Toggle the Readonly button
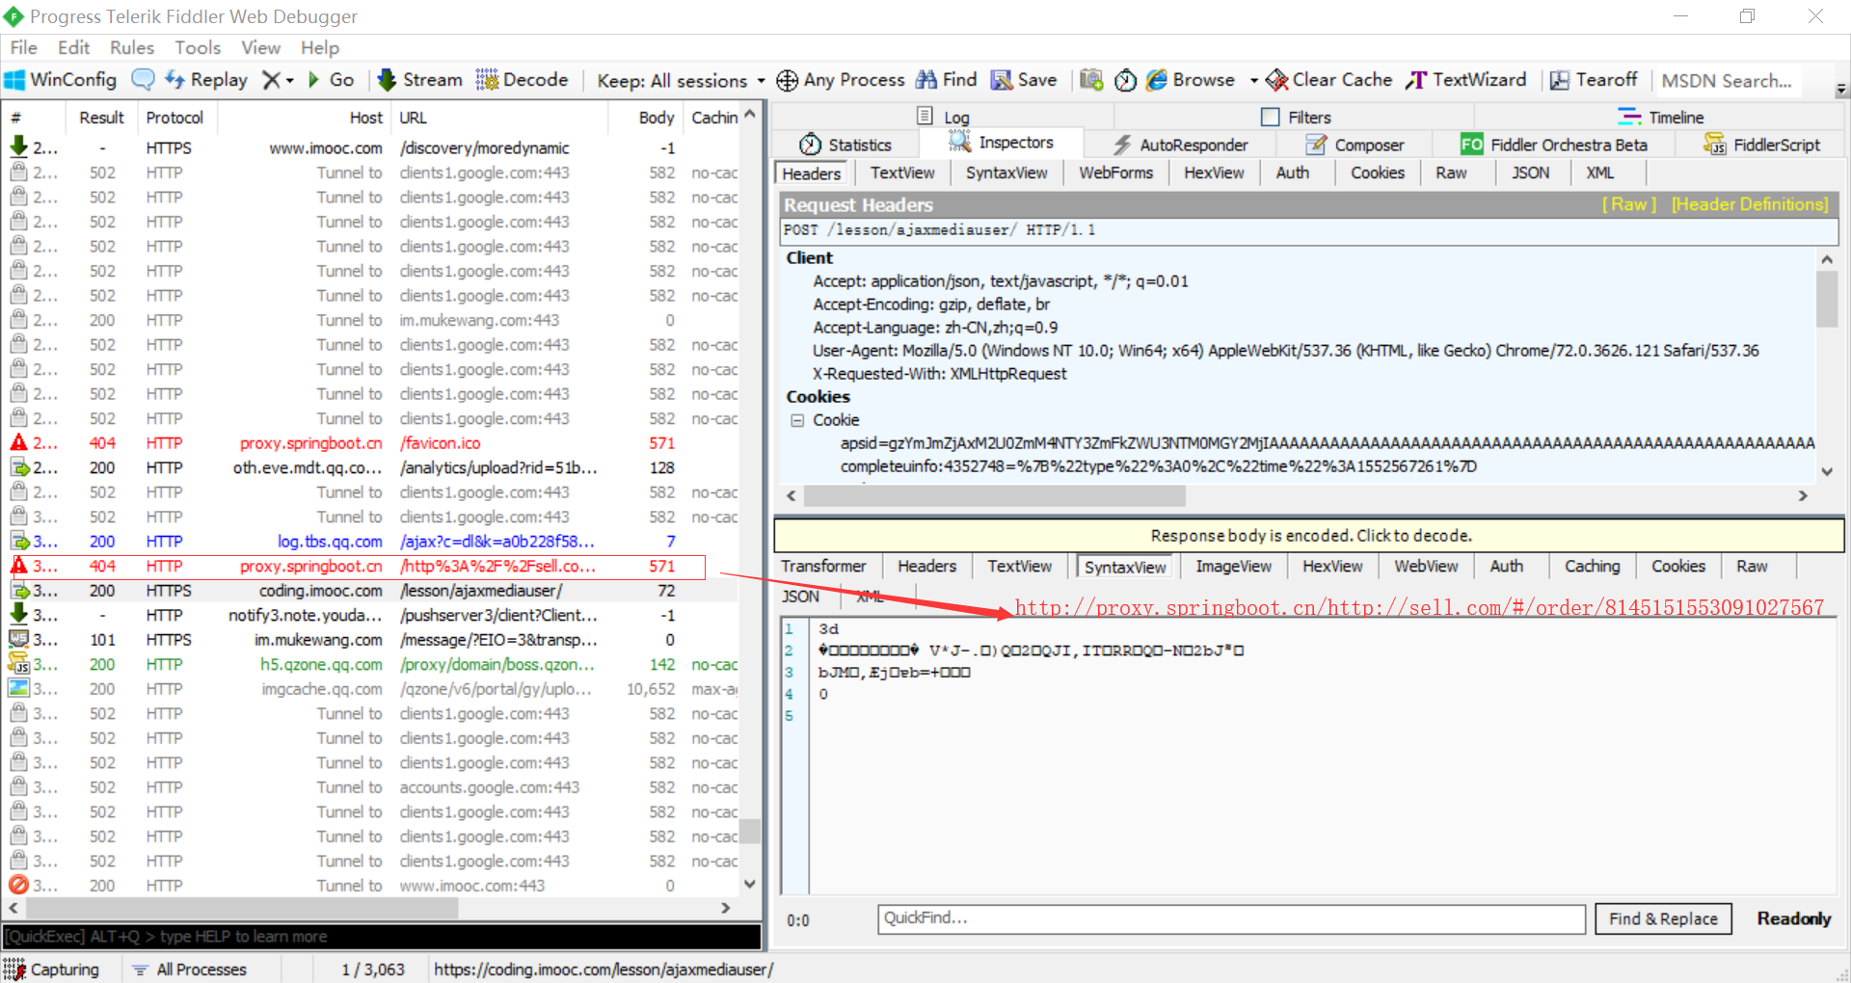The width and height of the screenshot is (1851, 983). (1793, 918)
